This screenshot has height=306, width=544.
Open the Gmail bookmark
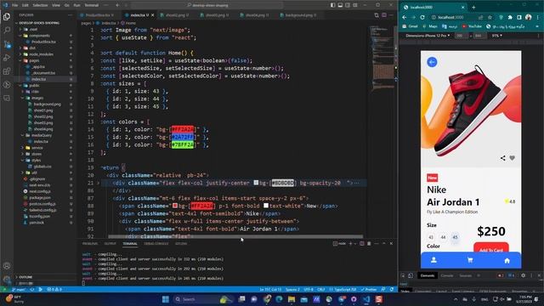pyautogui.click(x=411, y=26)
